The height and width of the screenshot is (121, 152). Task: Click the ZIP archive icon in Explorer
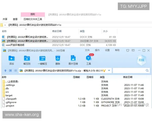pos(4,41)
